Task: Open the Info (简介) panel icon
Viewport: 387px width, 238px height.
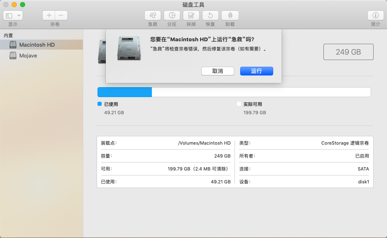Action: point(375,15)
